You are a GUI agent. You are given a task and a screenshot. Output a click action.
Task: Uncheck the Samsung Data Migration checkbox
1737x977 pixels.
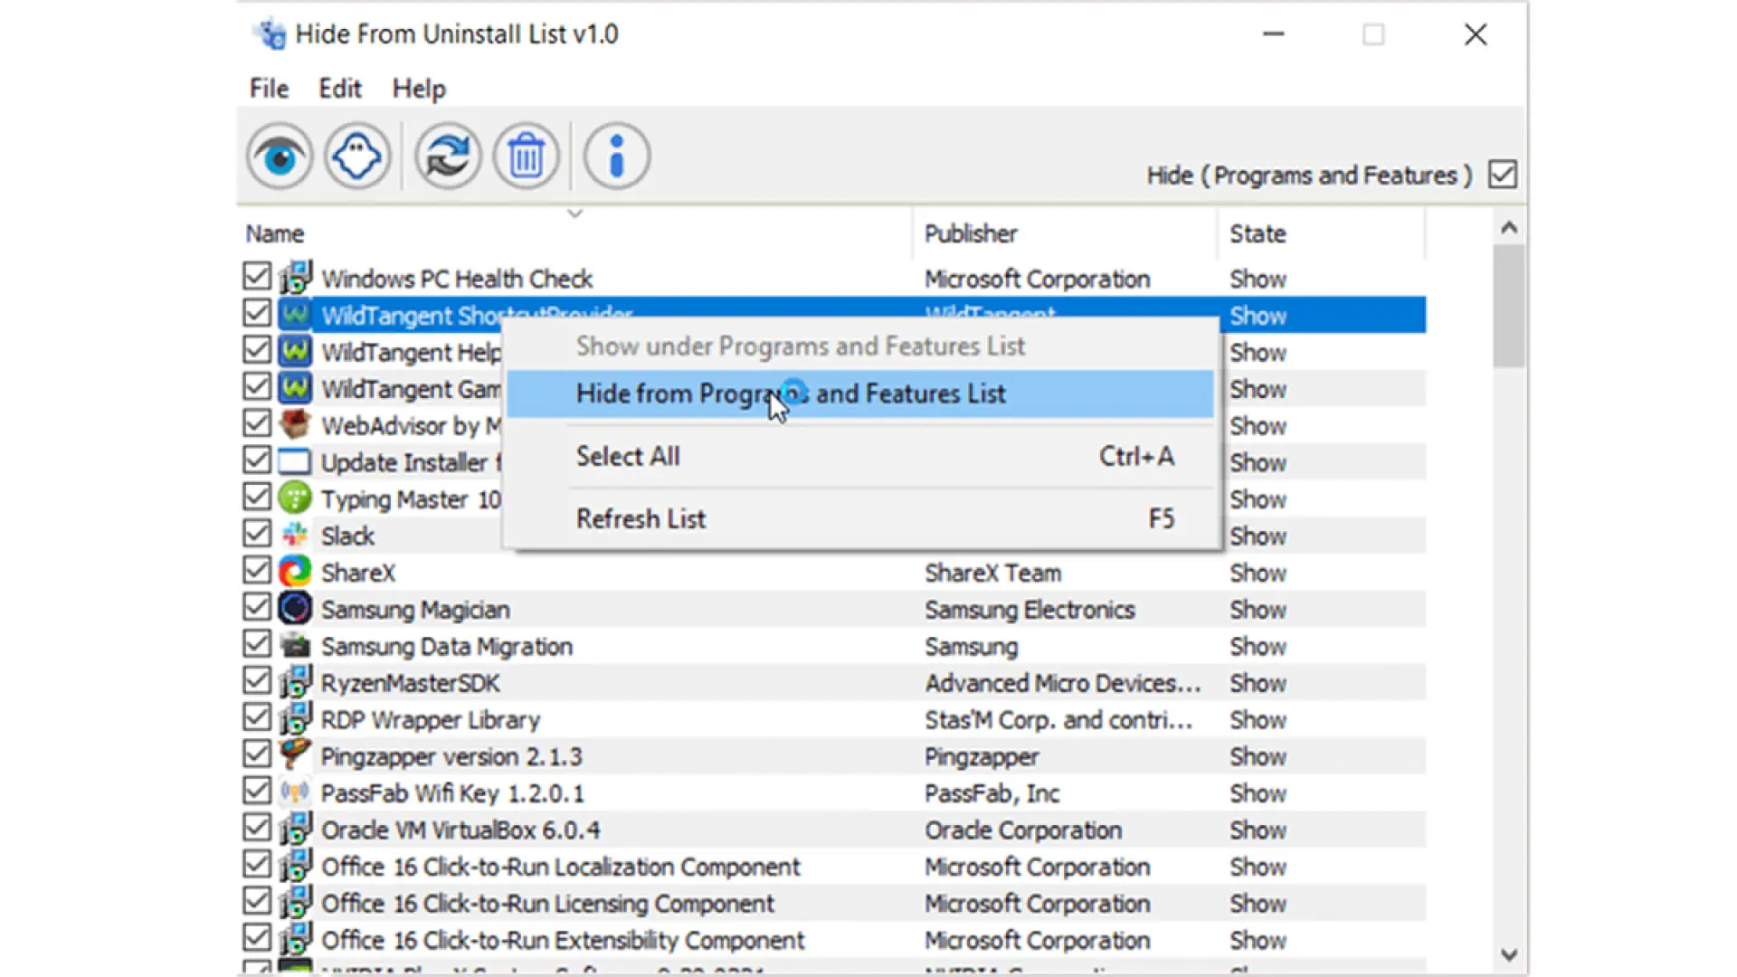[x=257, y=644]
